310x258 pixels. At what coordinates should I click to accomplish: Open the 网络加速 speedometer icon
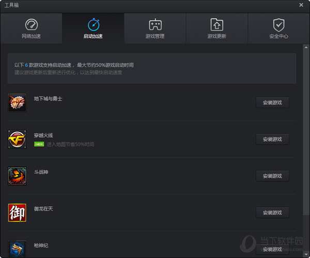click(32, 25)
